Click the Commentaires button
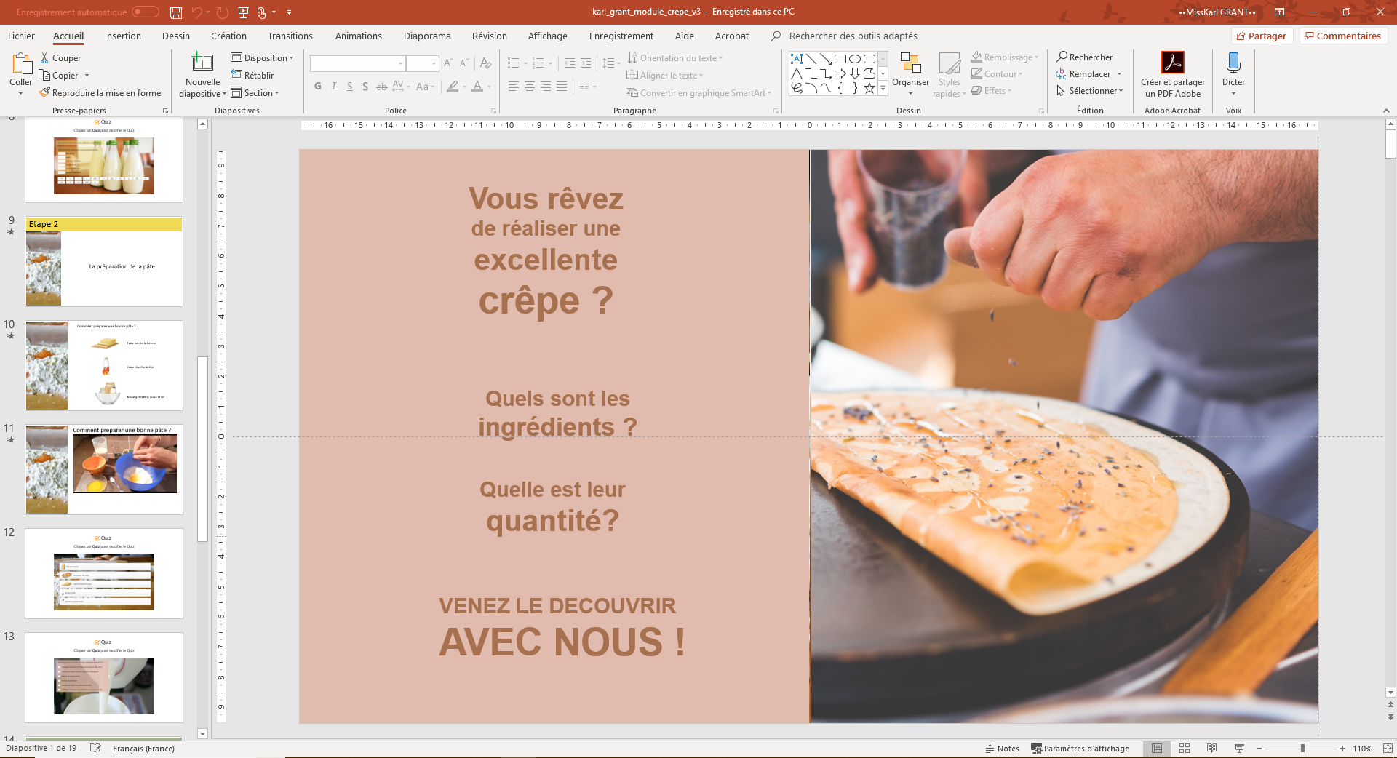This screenshot has width=1397, height=758. pyautogui.click(x=1343, y=36)
